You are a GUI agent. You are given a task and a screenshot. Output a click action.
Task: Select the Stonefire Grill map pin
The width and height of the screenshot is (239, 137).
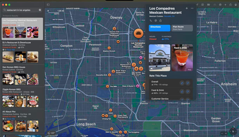pyautogui.click(x=109, y=75)
